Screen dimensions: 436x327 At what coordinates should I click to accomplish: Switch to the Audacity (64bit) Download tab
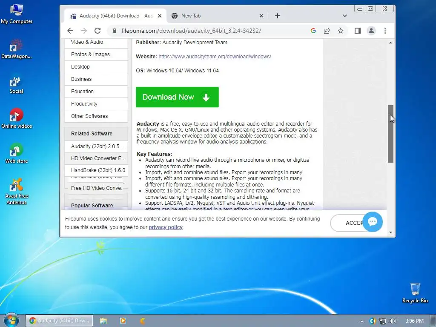[x=116, y=16]
